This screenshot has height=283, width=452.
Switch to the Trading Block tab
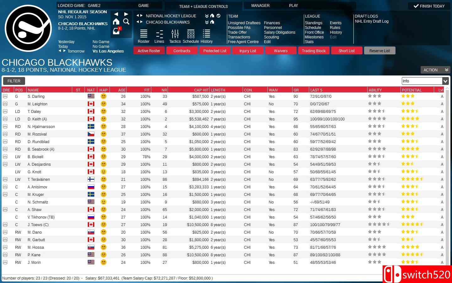314,51
